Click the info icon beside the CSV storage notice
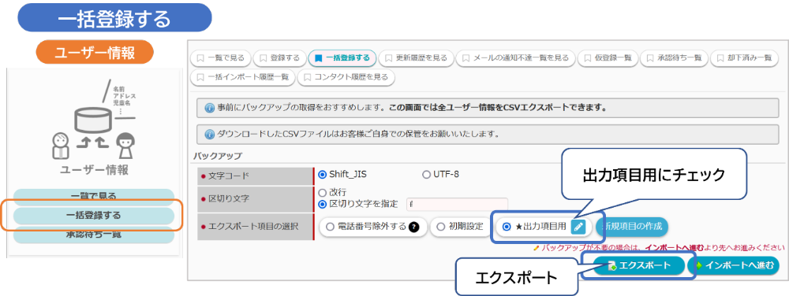 tap(210, 134)
